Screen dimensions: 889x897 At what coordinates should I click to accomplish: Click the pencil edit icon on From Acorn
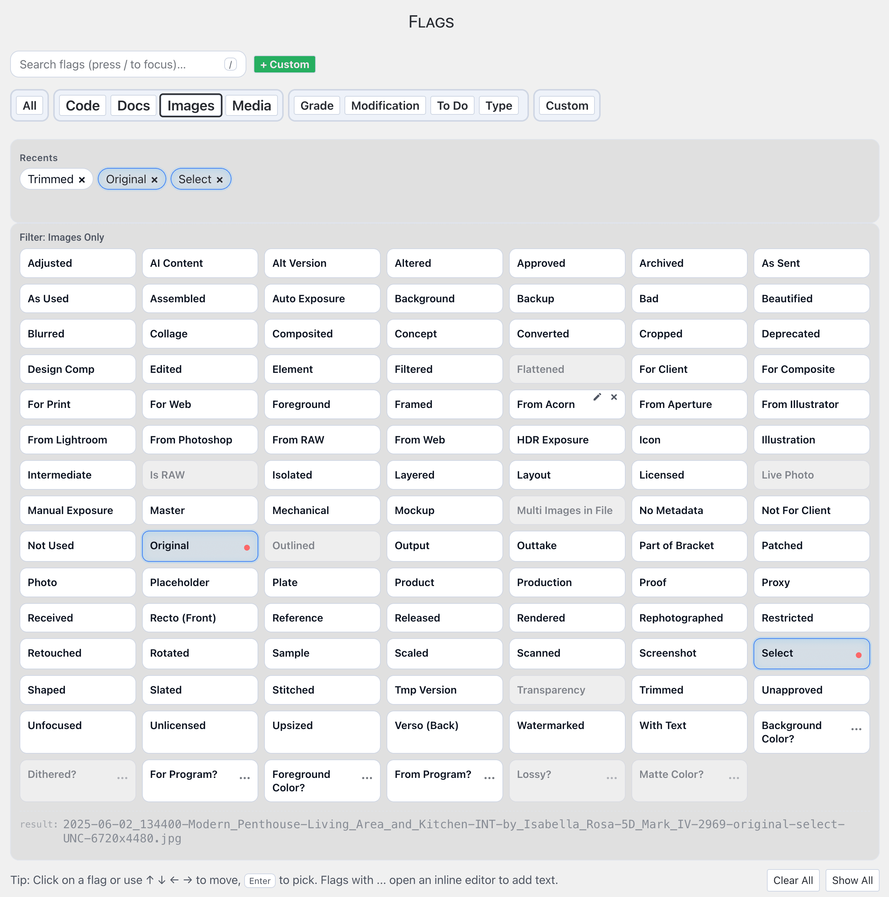597,397
